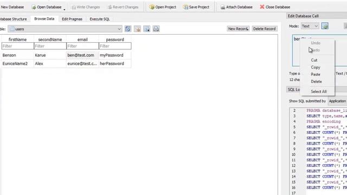Click the secondName column header
Viewport: 347px width, 195px height.
(x=50, y=40)
